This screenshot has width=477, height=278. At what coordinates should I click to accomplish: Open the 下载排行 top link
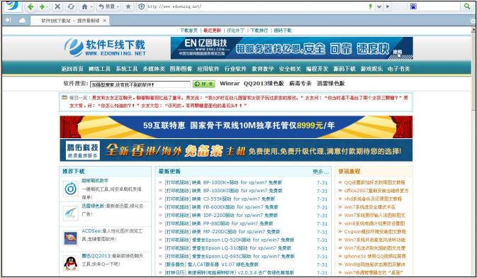click(259, 30)
